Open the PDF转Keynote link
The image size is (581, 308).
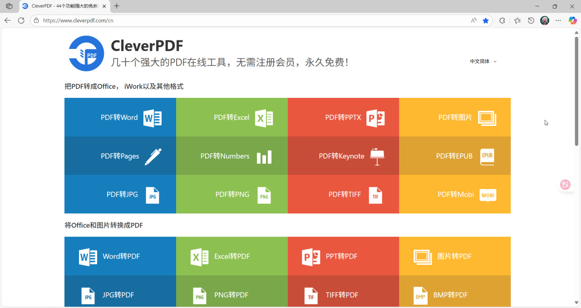pyautogui.click(x=344, y=156)
